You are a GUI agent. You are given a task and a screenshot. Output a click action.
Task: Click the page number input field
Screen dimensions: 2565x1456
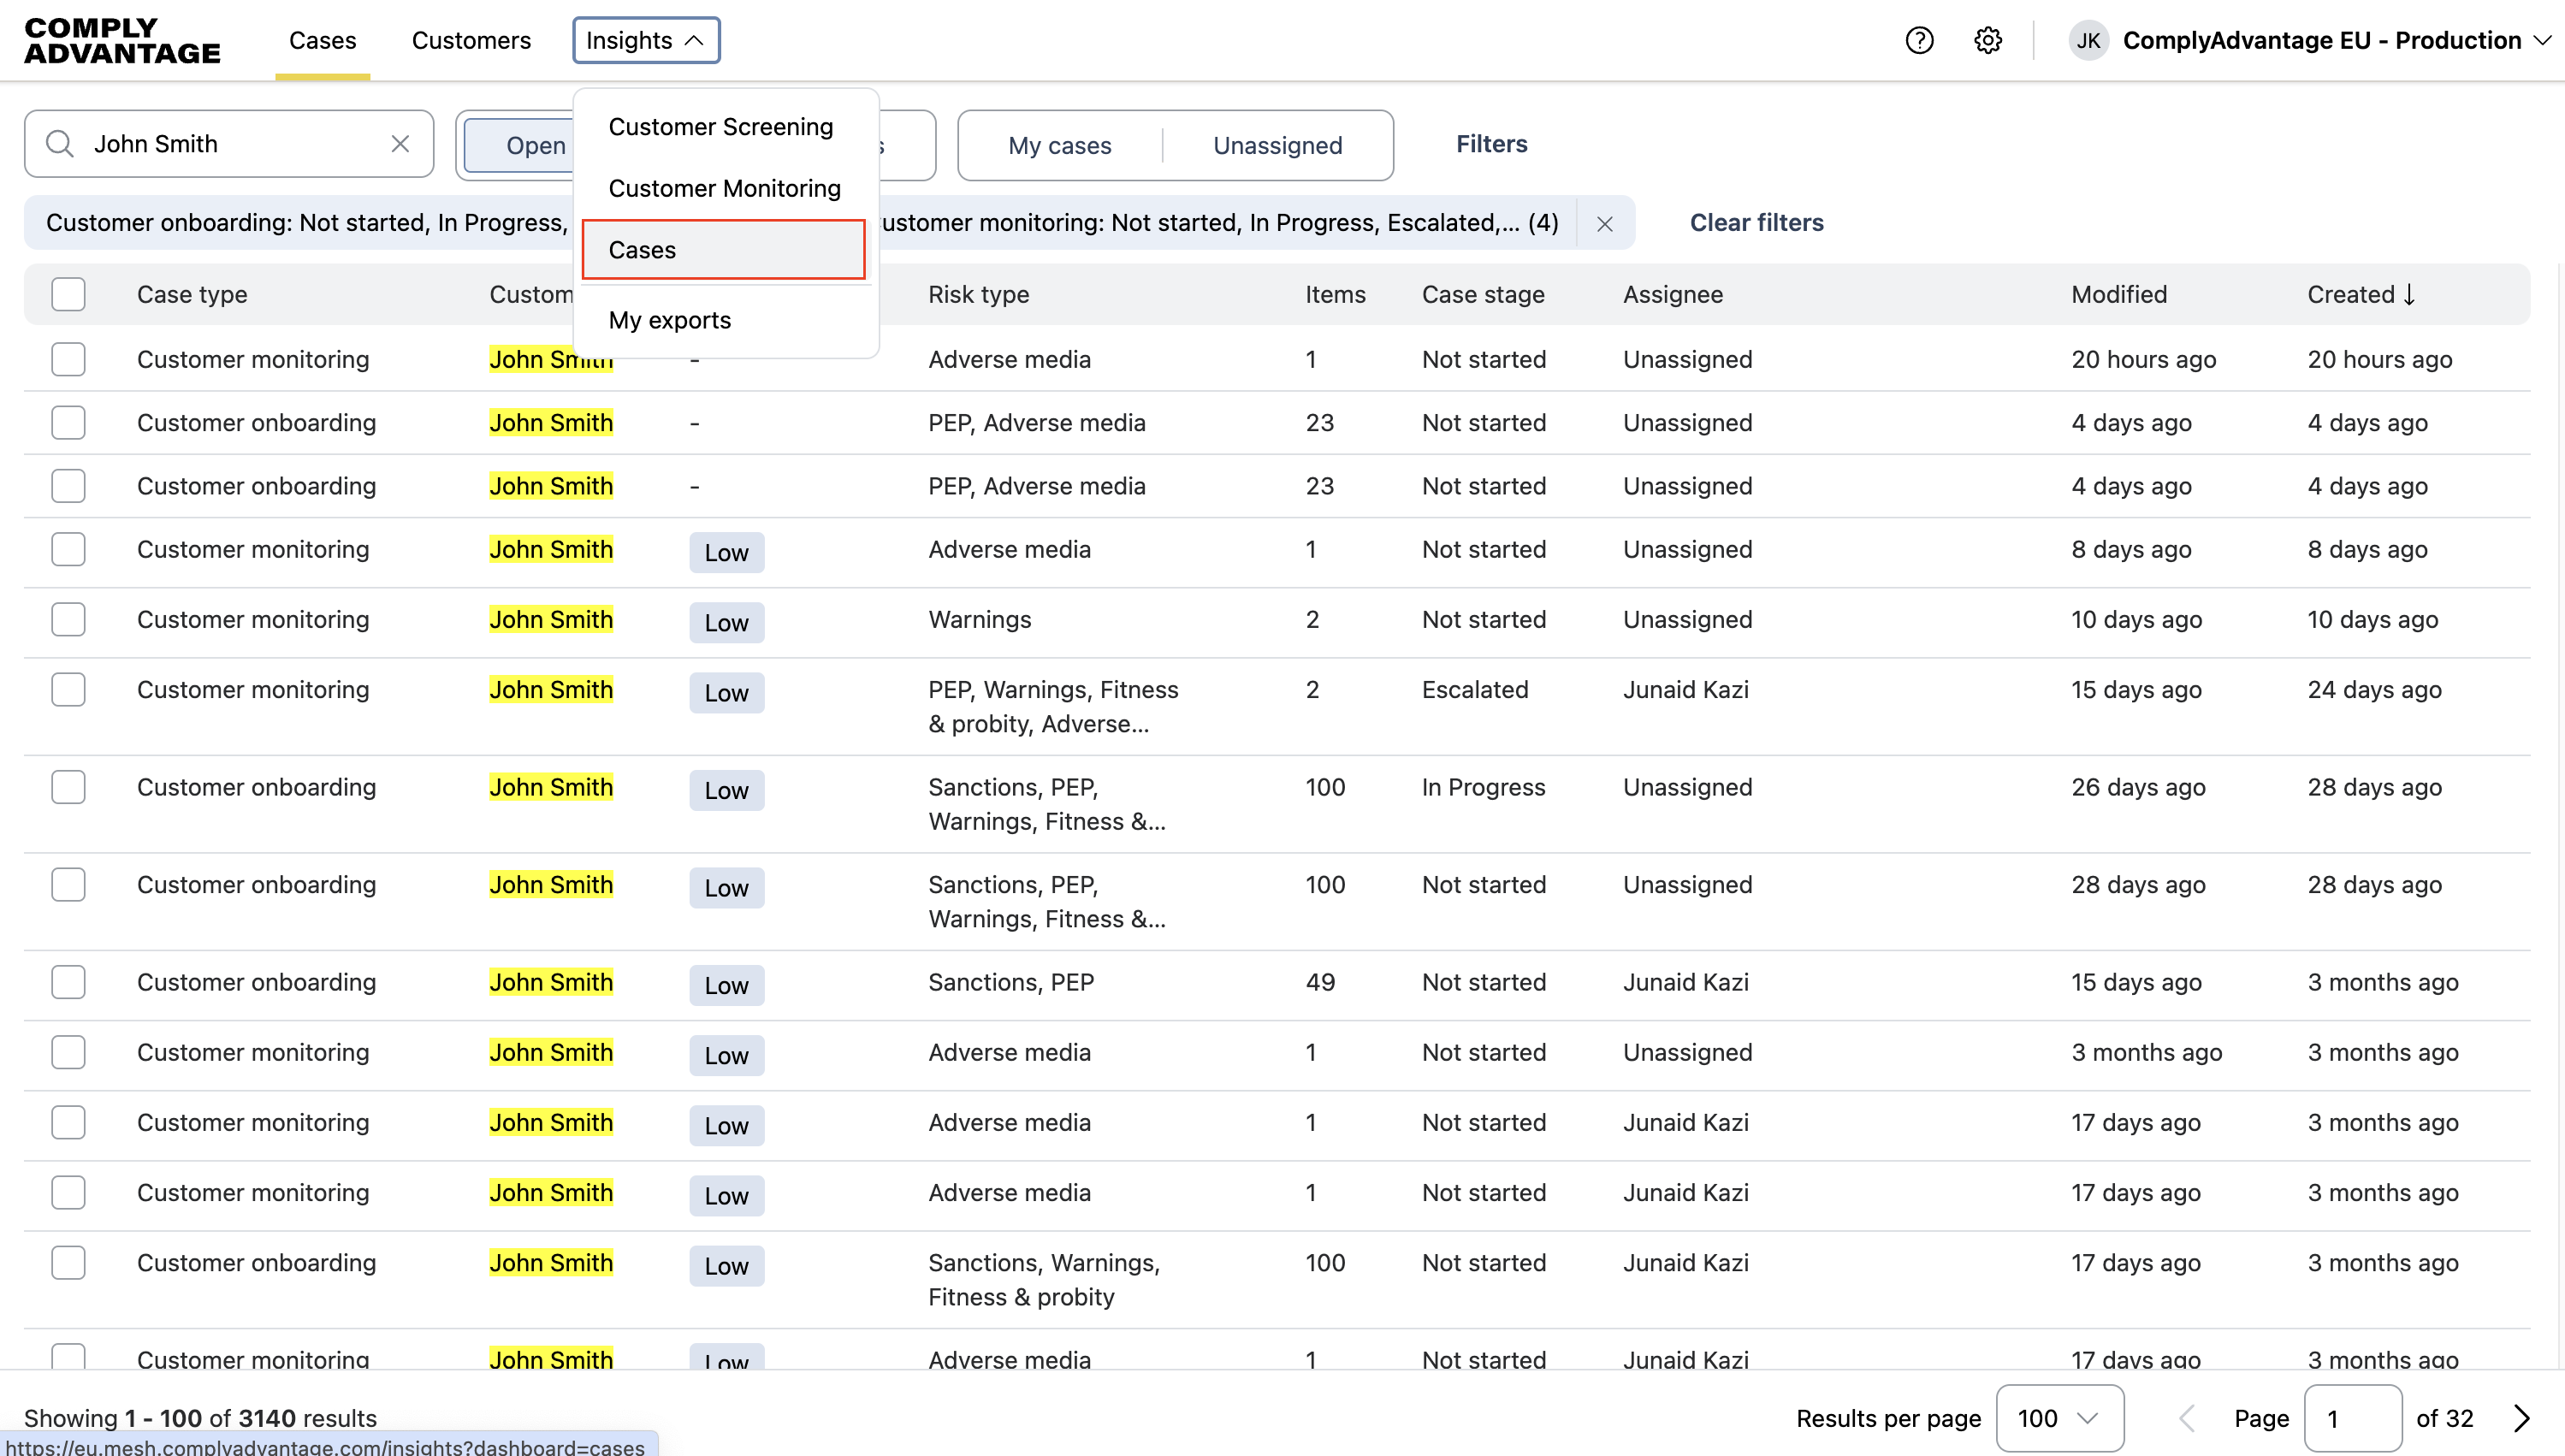(x=2350, y=1418)
